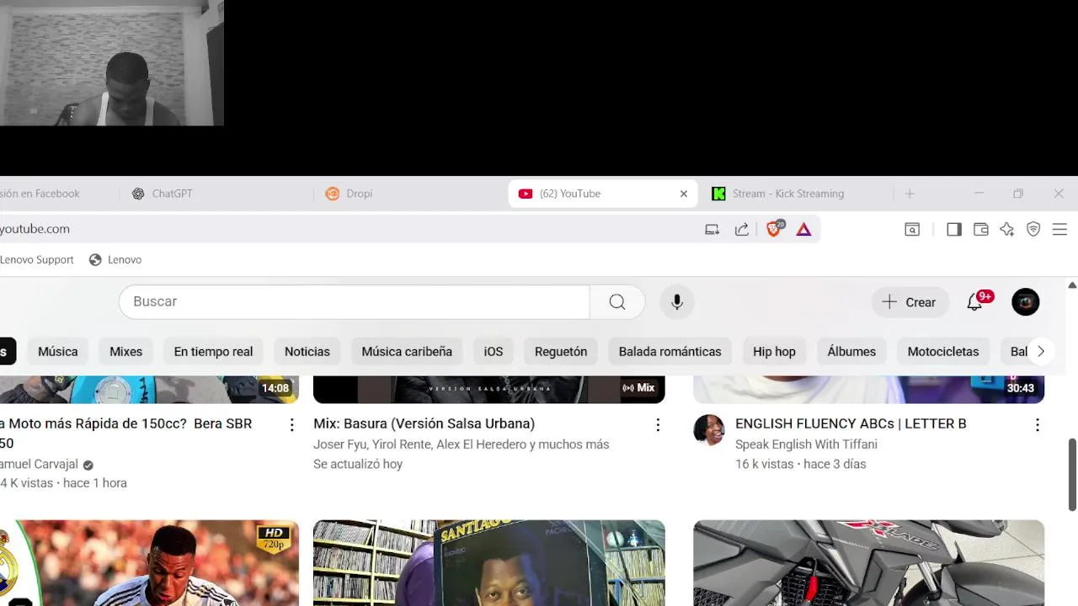Click the share page icon in address bar
Image resolution: width=1078 pixels, height=606 pixels.
pyautogui.click(x=742, y=229)
